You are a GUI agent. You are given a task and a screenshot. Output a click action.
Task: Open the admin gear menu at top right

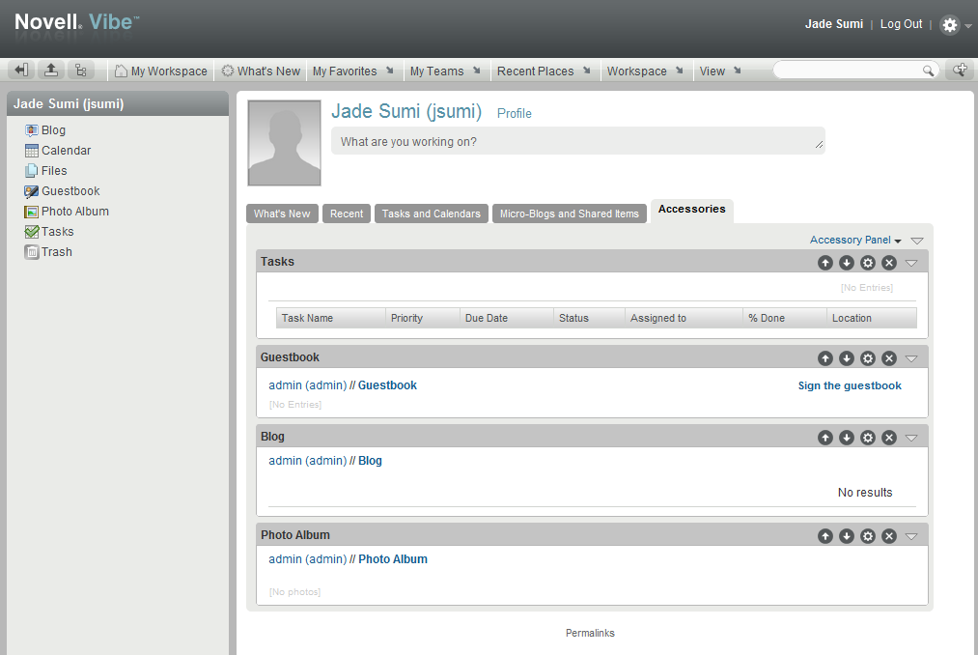click(x=948, y=24)
